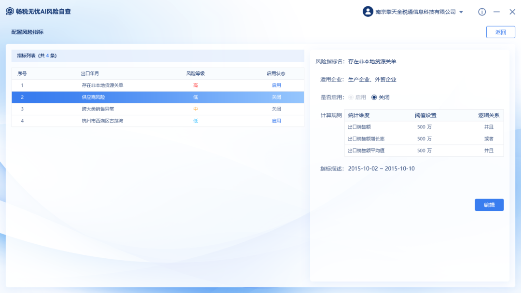Click 启用 status in 杭州市西湖区古荡湾 row
Image resolution: width=521 pixels, height=293 pixels.
[x=276, y=121]
